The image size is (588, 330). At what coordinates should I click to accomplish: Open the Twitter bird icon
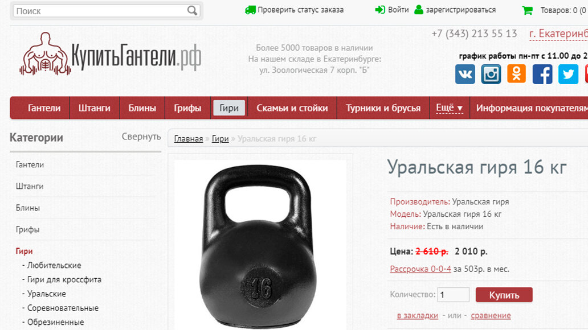tap(568, 74)
